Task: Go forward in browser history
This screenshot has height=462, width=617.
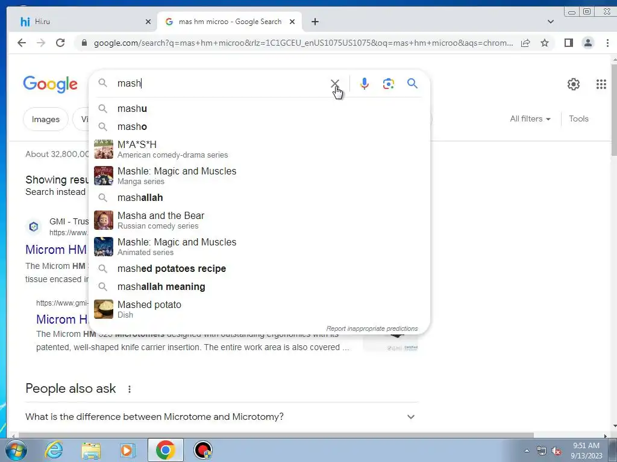Action: (x=41, y=43)
